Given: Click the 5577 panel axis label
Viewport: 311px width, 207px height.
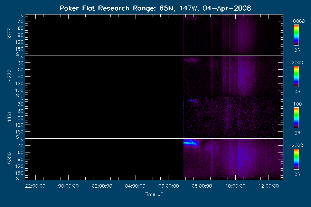Looking at the screenshot, I should [9, 34].
